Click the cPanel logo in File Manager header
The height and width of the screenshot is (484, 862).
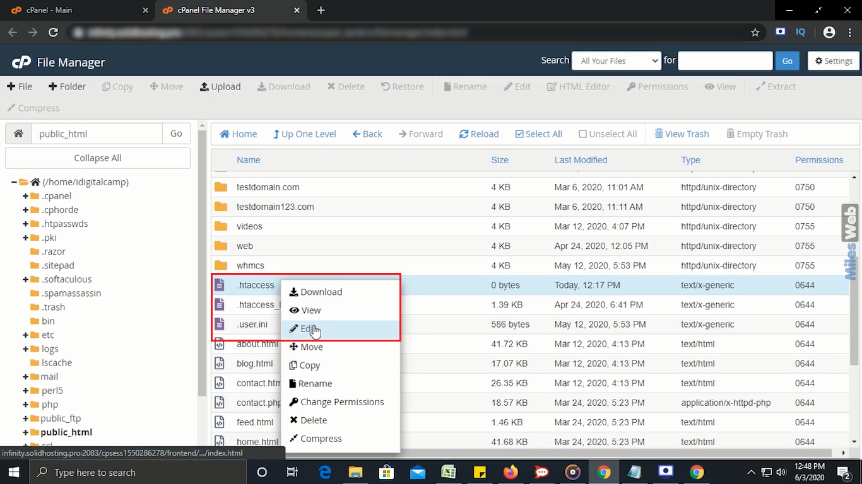pos(21,62)
